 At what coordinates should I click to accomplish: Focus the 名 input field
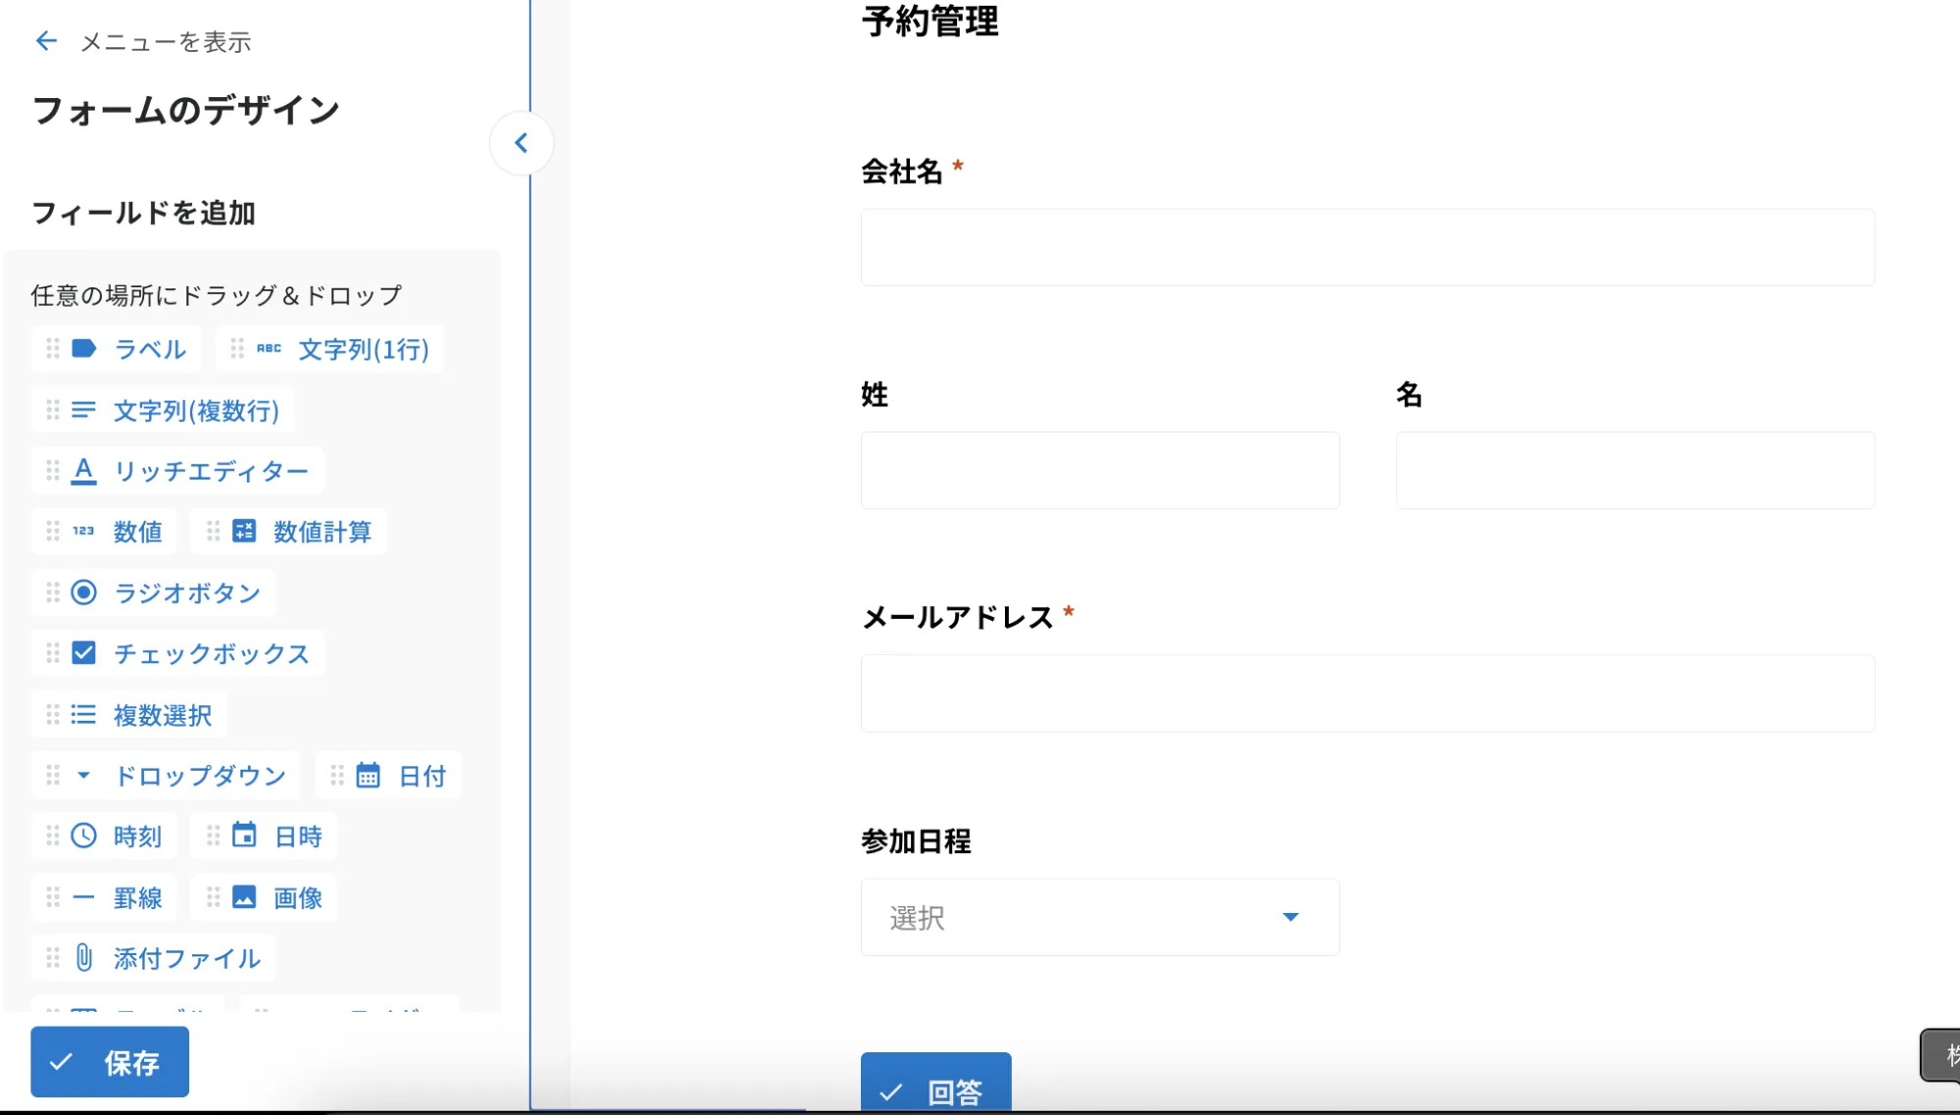[1635, 471]
